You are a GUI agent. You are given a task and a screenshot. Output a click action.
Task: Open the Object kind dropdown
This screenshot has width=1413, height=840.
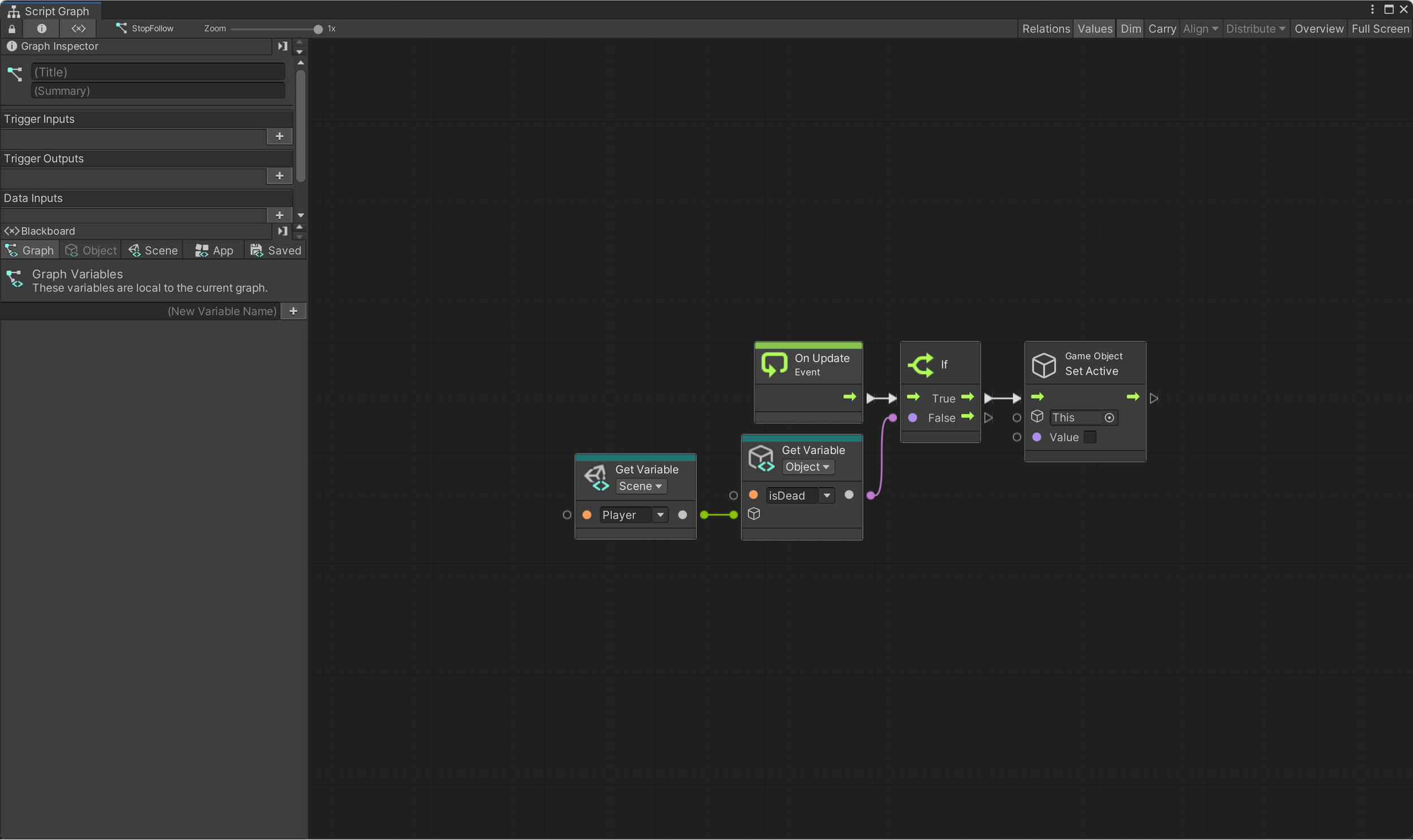(807, 467)
